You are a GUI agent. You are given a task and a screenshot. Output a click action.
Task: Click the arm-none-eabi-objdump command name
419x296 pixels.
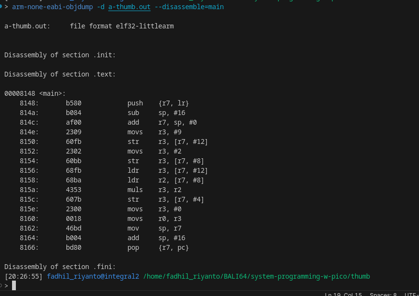(x=52, y=7)
